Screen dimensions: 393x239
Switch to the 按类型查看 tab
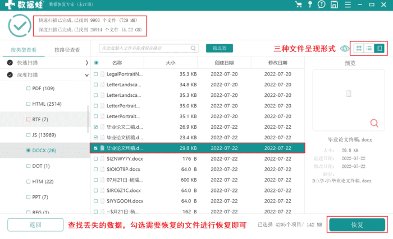[24, 50]
